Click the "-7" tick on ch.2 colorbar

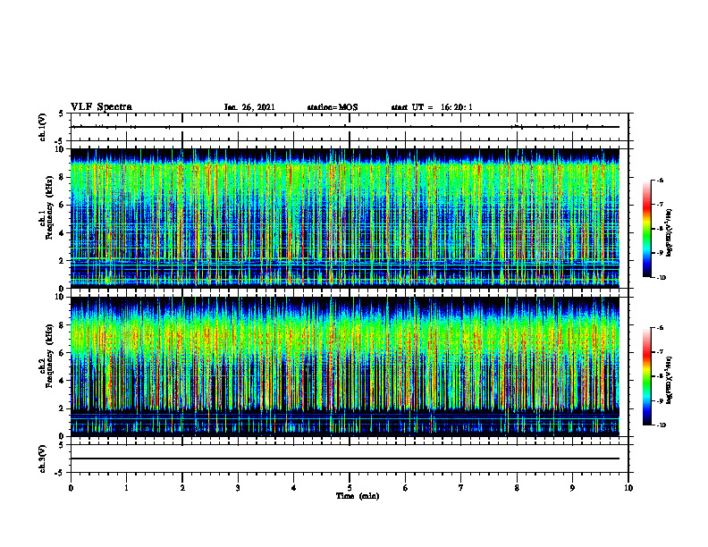660,352
